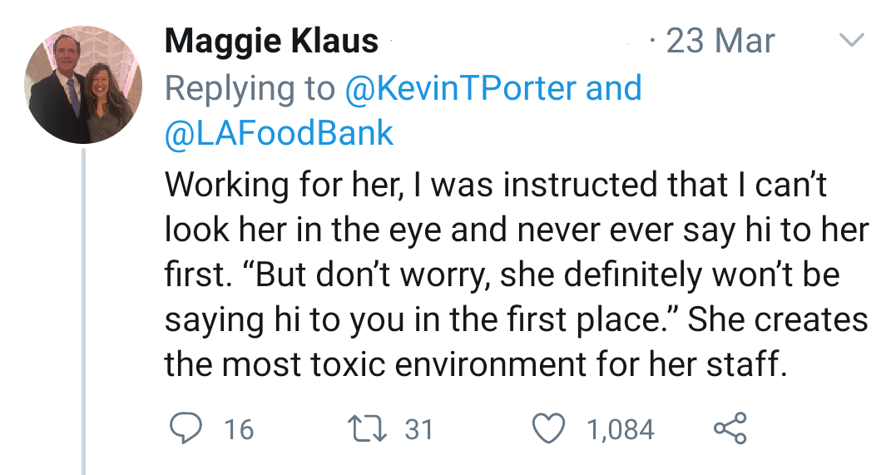
Task: Open the @LAFoodBank mention link
Action: pos(279,134)
